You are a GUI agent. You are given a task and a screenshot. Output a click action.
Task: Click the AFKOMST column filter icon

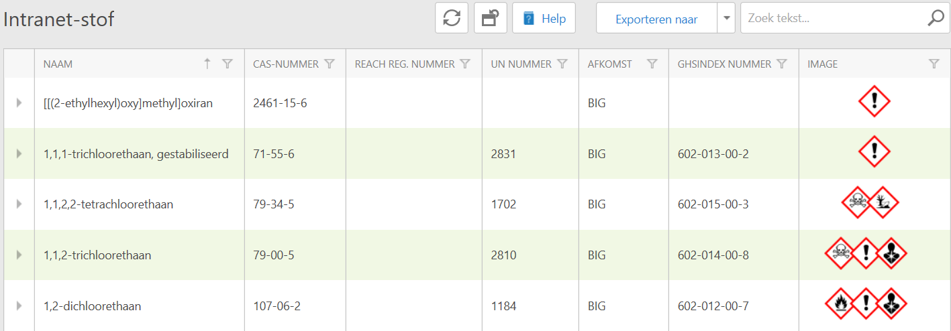[x=652, y=64]
